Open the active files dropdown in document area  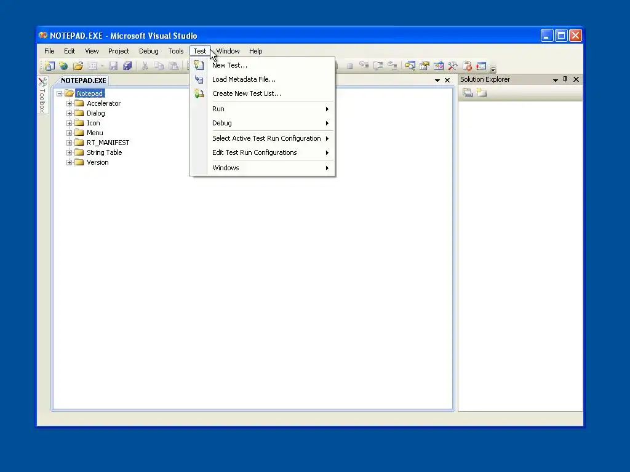pyautogui.click(x=437, y=81)
